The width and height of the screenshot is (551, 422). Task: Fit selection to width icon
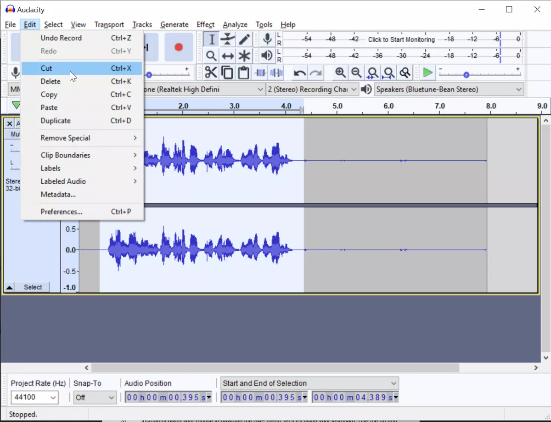(372, 73)
